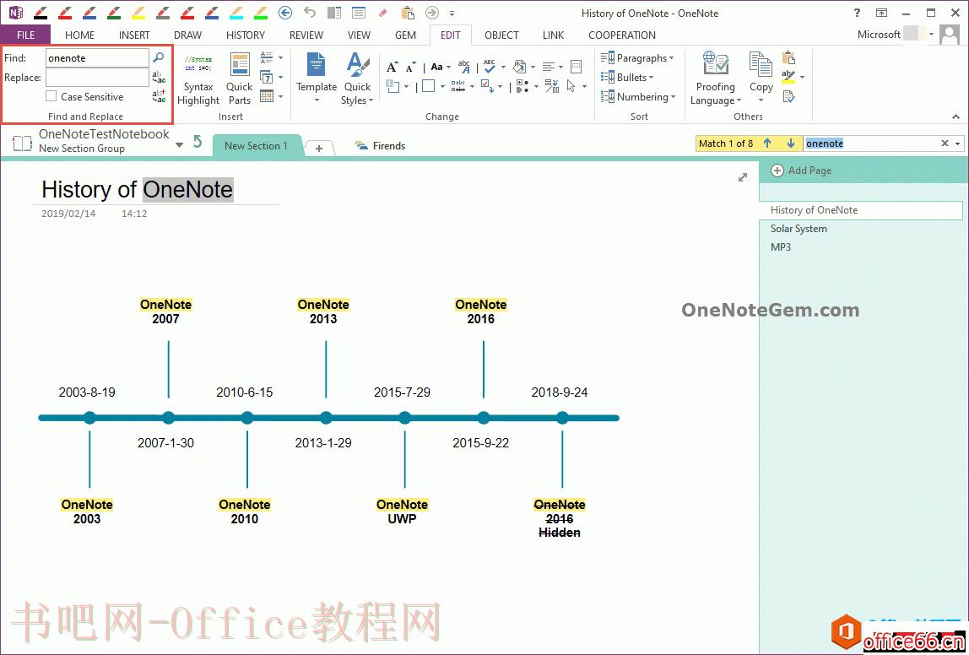969x655 pixels.
Task: Decrease font size with shrink font icon
Action: [411, 67]
